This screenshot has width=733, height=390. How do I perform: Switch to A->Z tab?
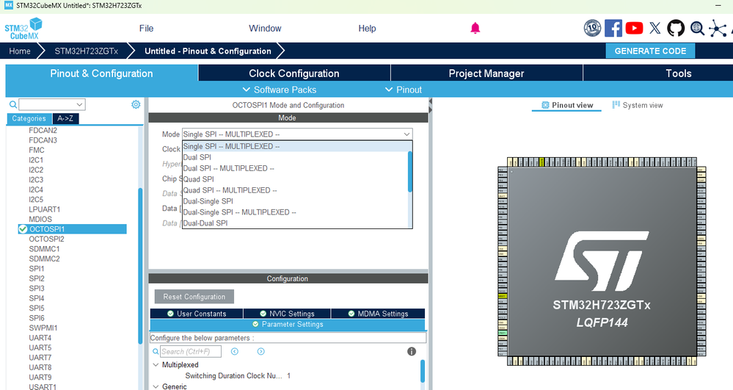pyautogui.click(x=65, y=118)
